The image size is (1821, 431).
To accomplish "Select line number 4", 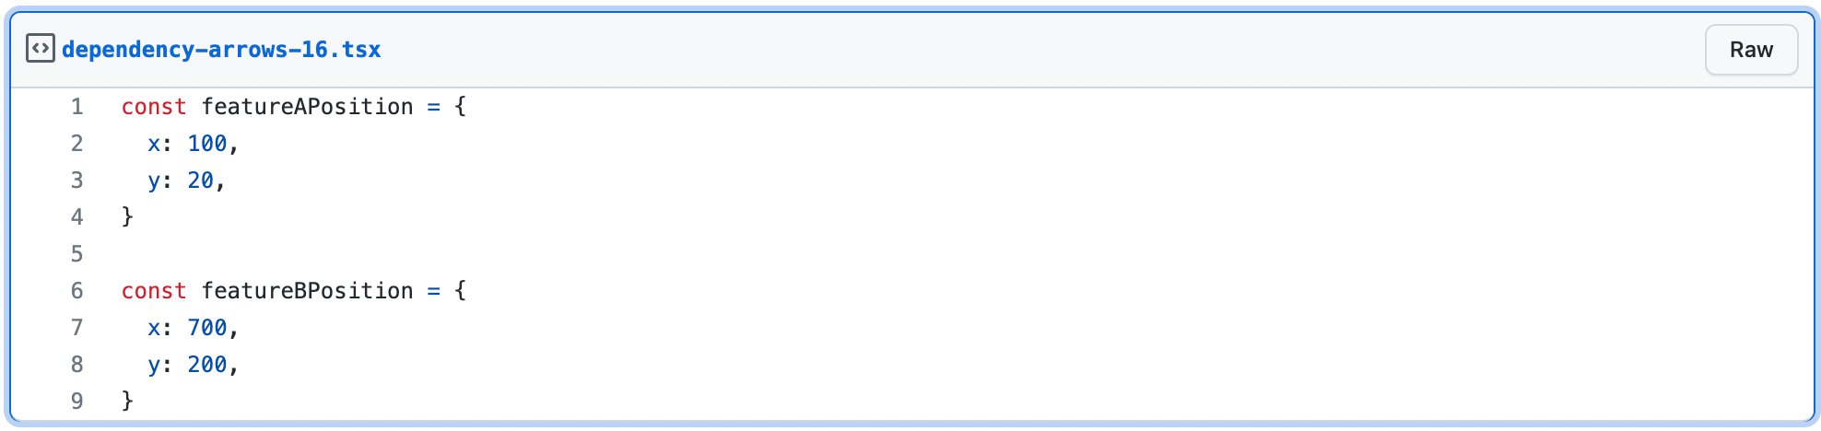I will (x=77, y=217).
